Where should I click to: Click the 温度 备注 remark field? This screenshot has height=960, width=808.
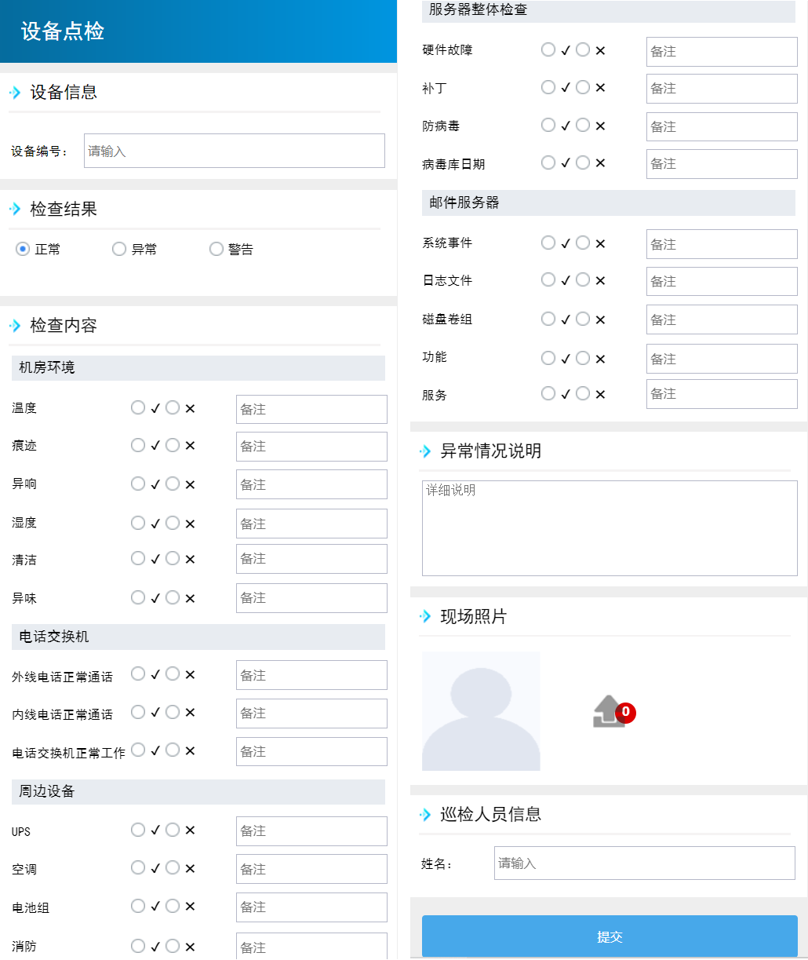pyautogui.click(x=311, y=409)
